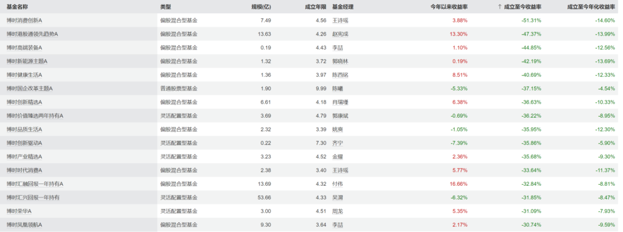Viewport: 623px width, 232px height.
Task: Click the year-to-date return -6.32%
Action: point(459,197)
